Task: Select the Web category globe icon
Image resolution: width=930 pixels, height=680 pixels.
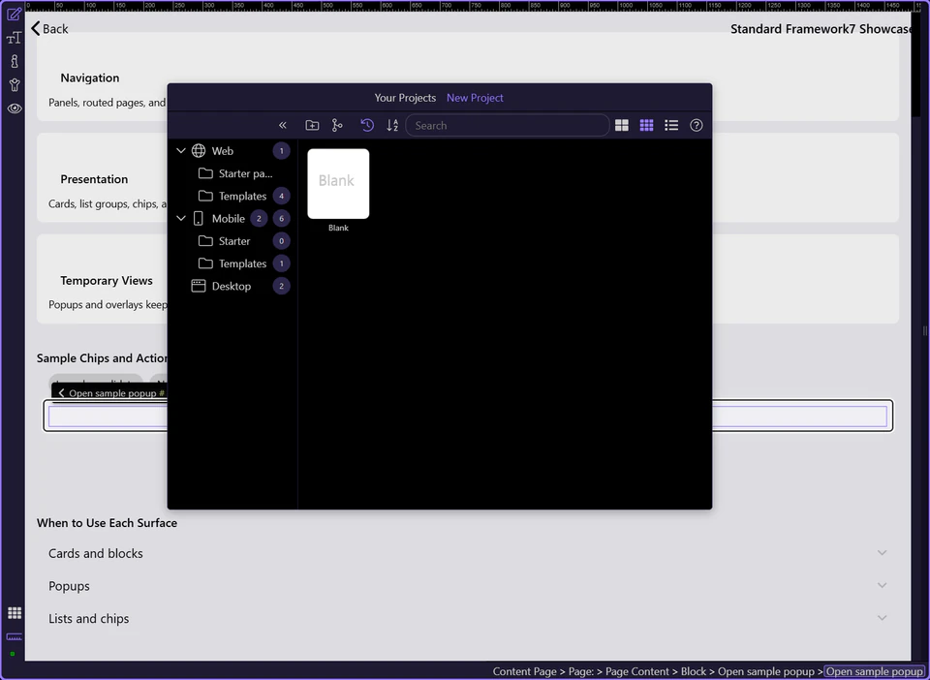Action: pos(199,150)
